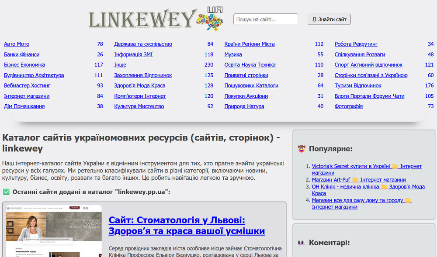Open the Фотографія category
Screen dimensions: 437x257
click(350, 106)
